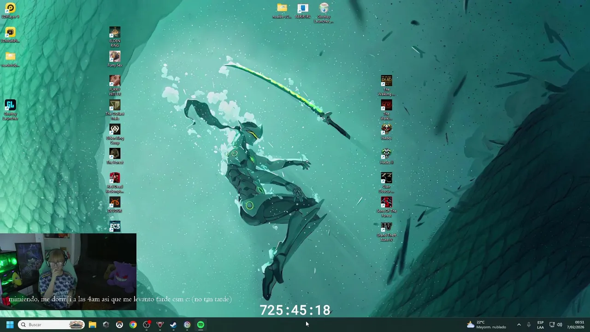Select the noalbs-v2 folder icon
This screenshot has height=332, width=590.
coord(282,11)
